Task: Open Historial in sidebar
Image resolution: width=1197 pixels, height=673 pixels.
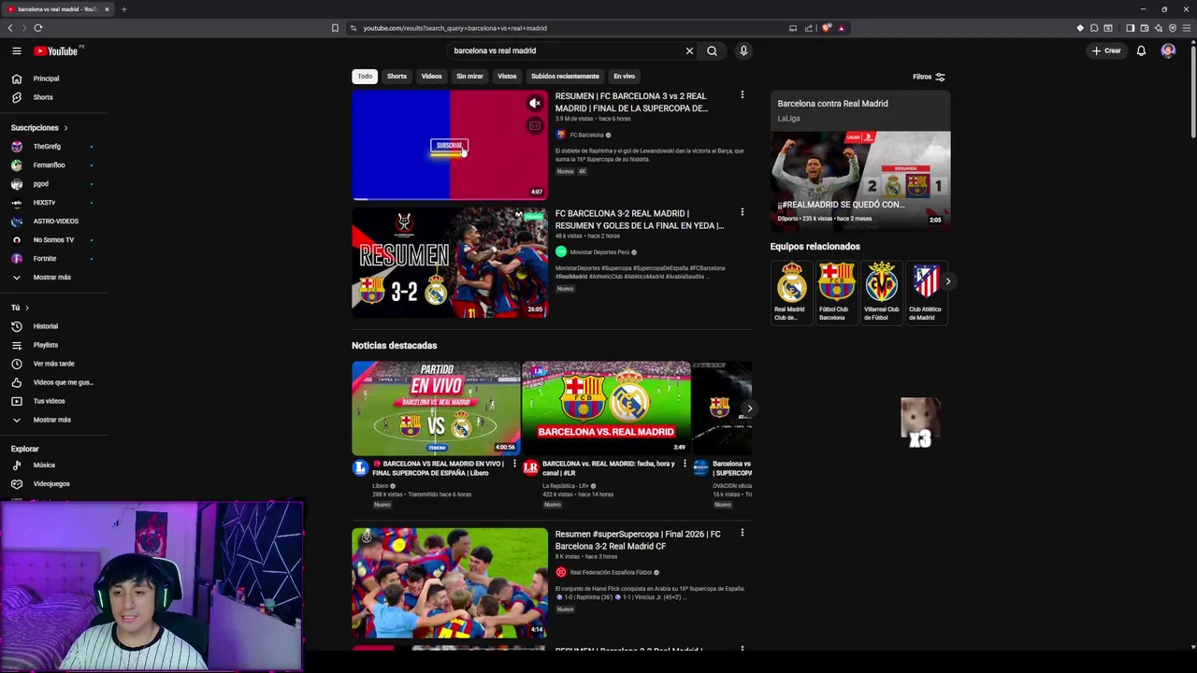Action: (45, 326)
